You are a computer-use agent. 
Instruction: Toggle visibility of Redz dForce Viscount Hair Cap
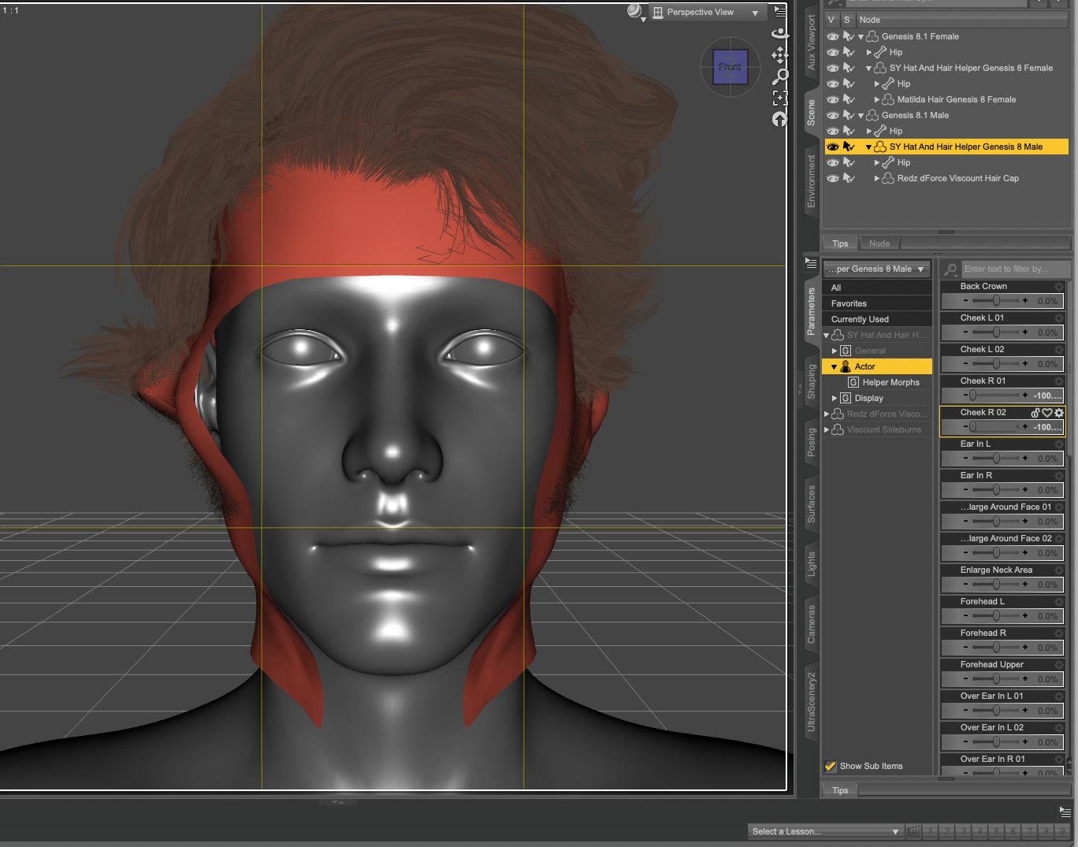tap(832, 178)
